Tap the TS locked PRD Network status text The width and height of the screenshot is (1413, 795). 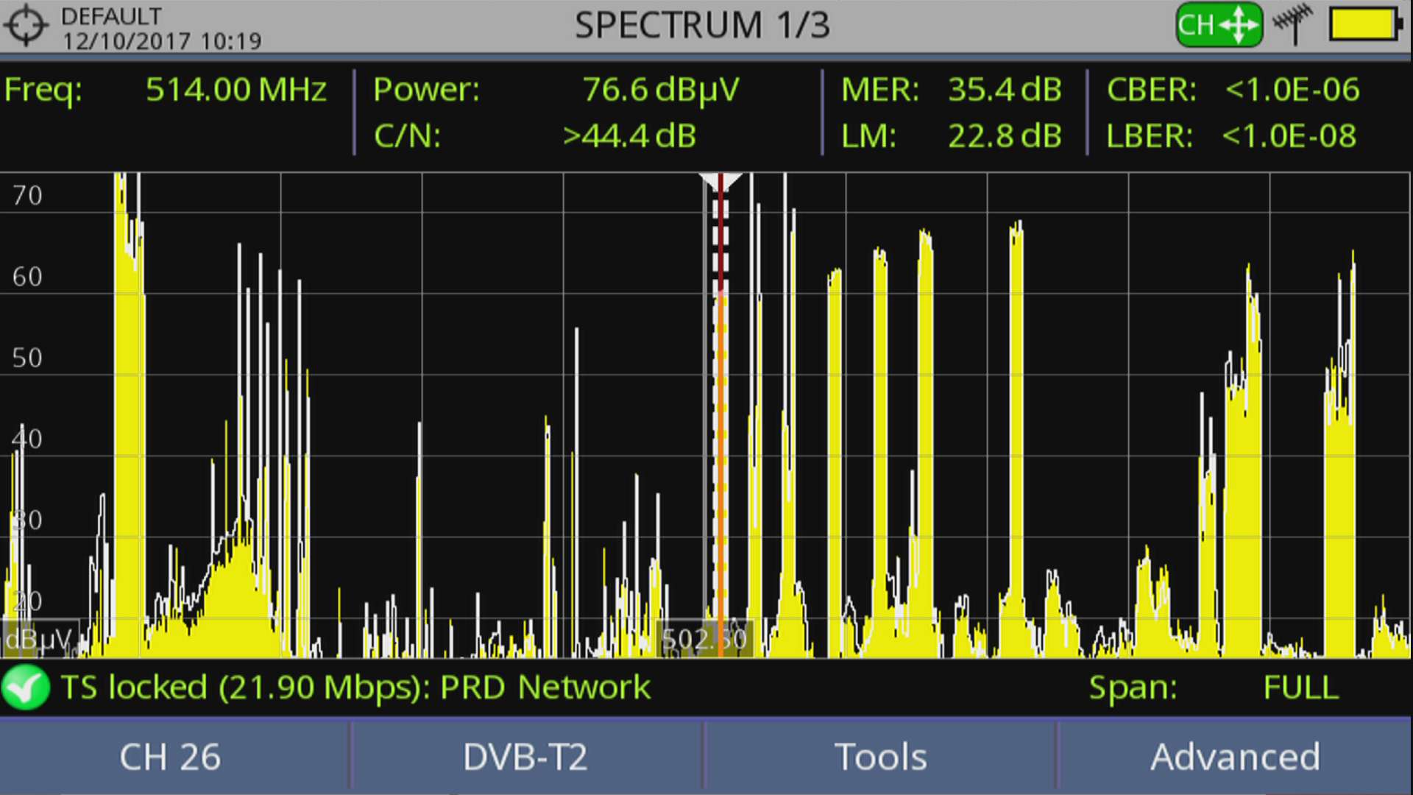[355, 688]
